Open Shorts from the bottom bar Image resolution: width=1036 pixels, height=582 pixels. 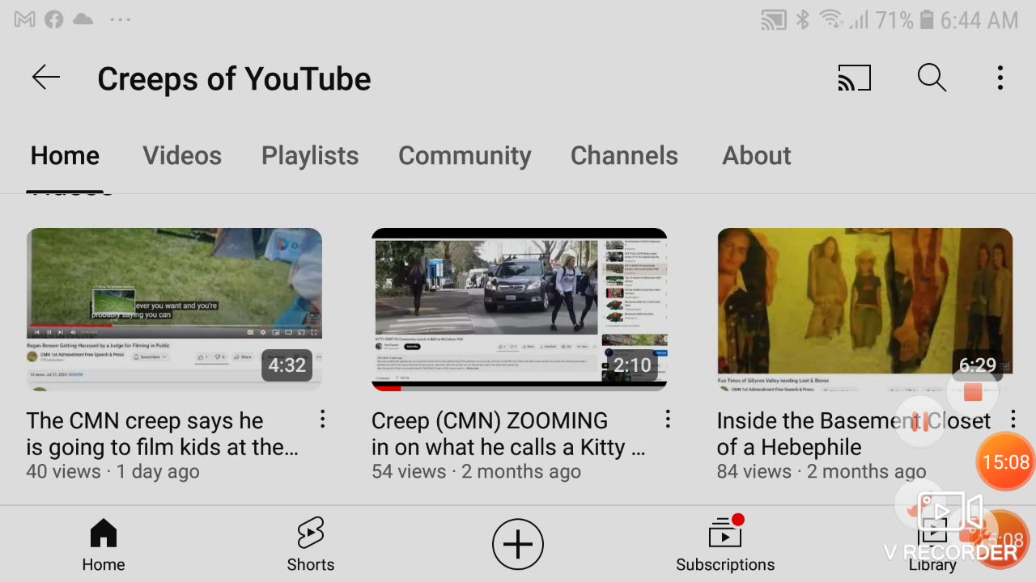311,545
